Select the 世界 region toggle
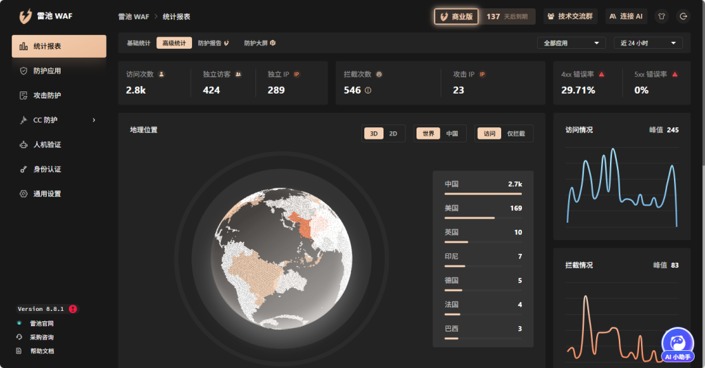Image resolution: width=705 pixels, height=368 pixels. click(428, 133)
